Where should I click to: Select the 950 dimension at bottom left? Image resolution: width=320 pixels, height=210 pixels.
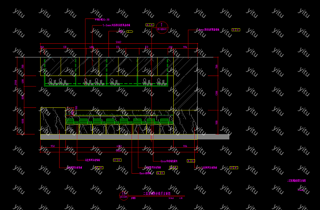click(53, 146)
